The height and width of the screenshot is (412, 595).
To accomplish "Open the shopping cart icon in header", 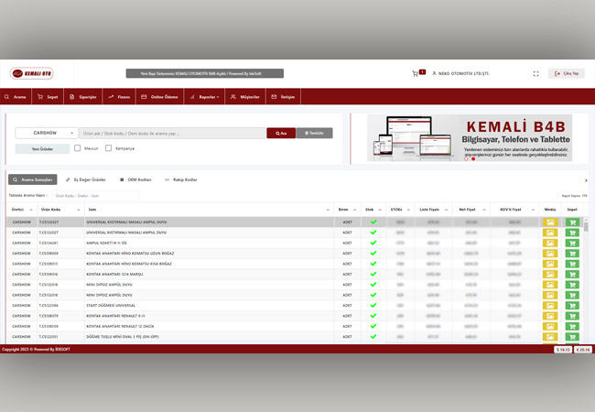I will tap(416, 73).
